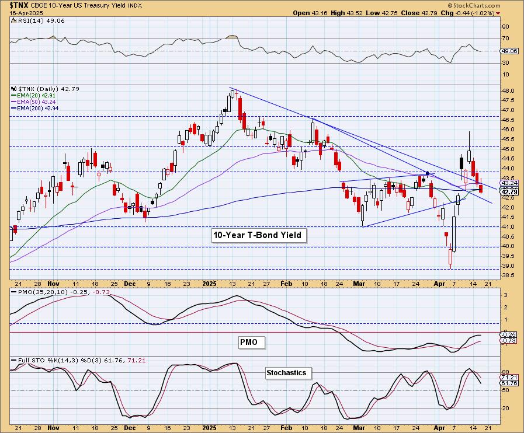524x433 pixels.
Task: Click the Open 43.16 value
Action: tap(310, 13)
